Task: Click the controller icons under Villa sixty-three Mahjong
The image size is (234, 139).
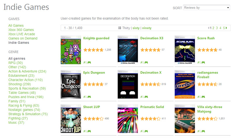Action: (x=201, y=131)
